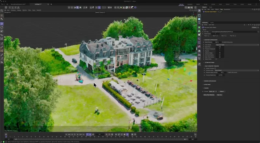Select the Startup layout tab
The width and height of the screenshot is (260, 143).
point(181,4)
